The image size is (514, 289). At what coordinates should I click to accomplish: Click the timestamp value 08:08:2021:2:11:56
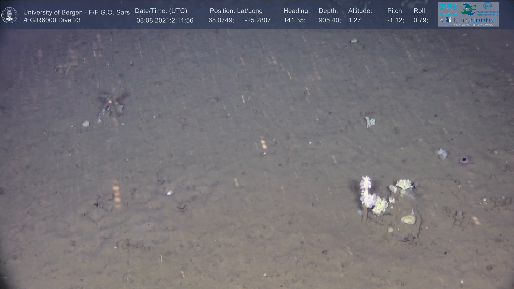[x=165, y=20]
